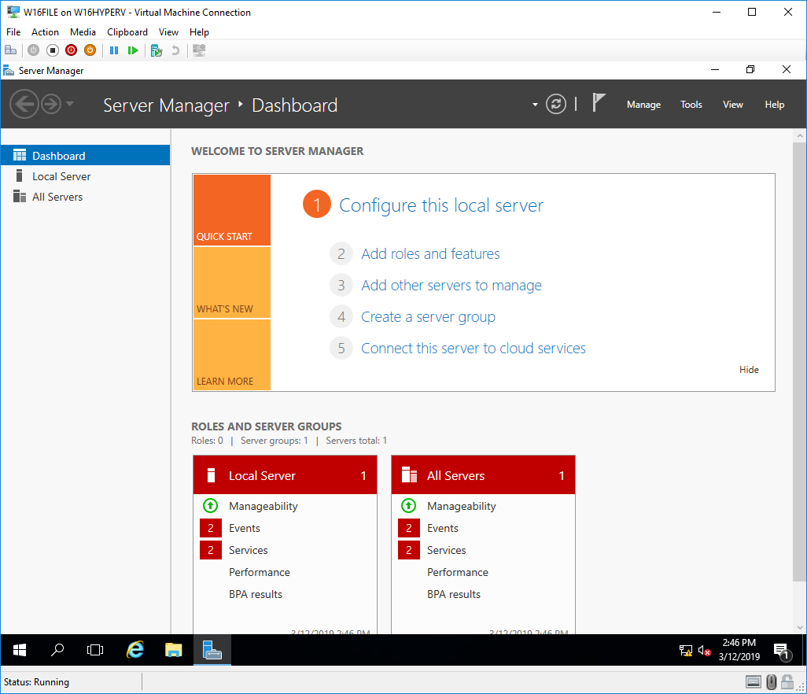
Task: Click the green Reset VM icon
Action: (133, 50)
